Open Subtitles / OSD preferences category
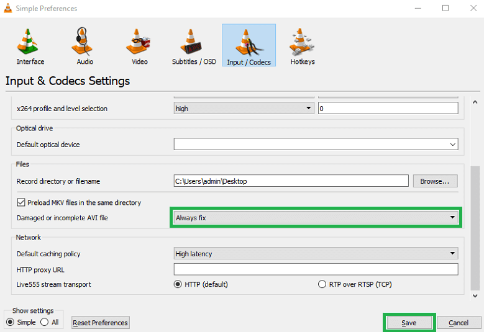 click(x=194, y=47)
